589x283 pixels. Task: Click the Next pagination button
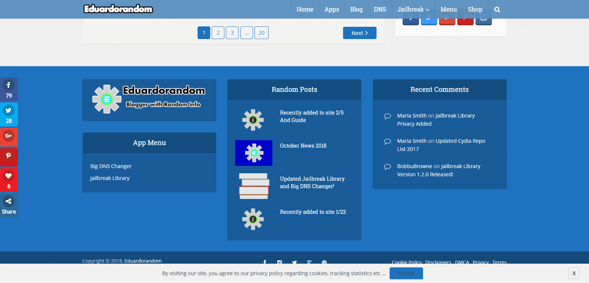click(359, 33)
